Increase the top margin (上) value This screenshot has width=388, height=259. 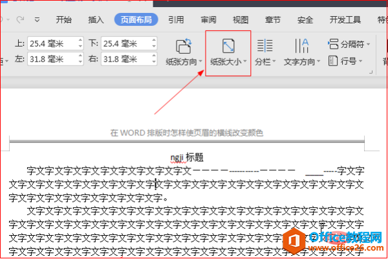(80, 41)
